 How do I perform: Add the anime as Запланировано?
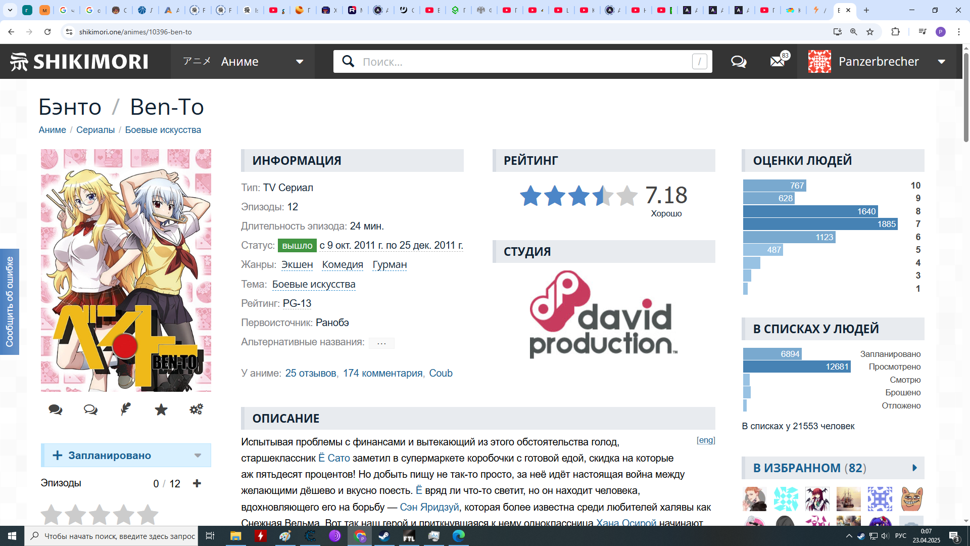110,456
